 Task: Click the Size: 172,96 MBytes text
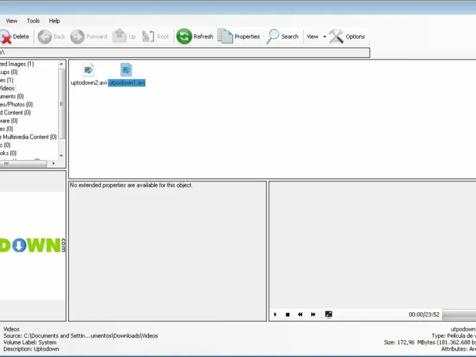pyautogui.click(x=430, y=343)
